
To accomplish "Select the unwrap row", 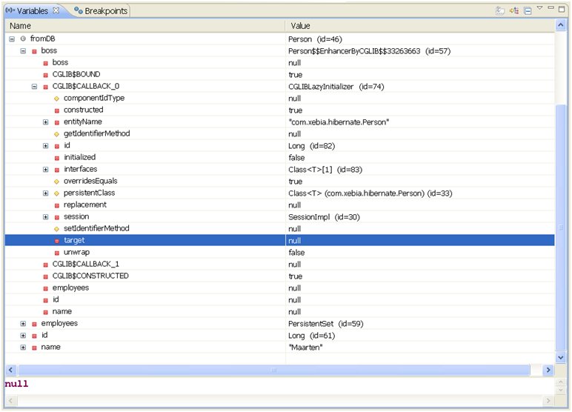I will [x=280, y=253].
